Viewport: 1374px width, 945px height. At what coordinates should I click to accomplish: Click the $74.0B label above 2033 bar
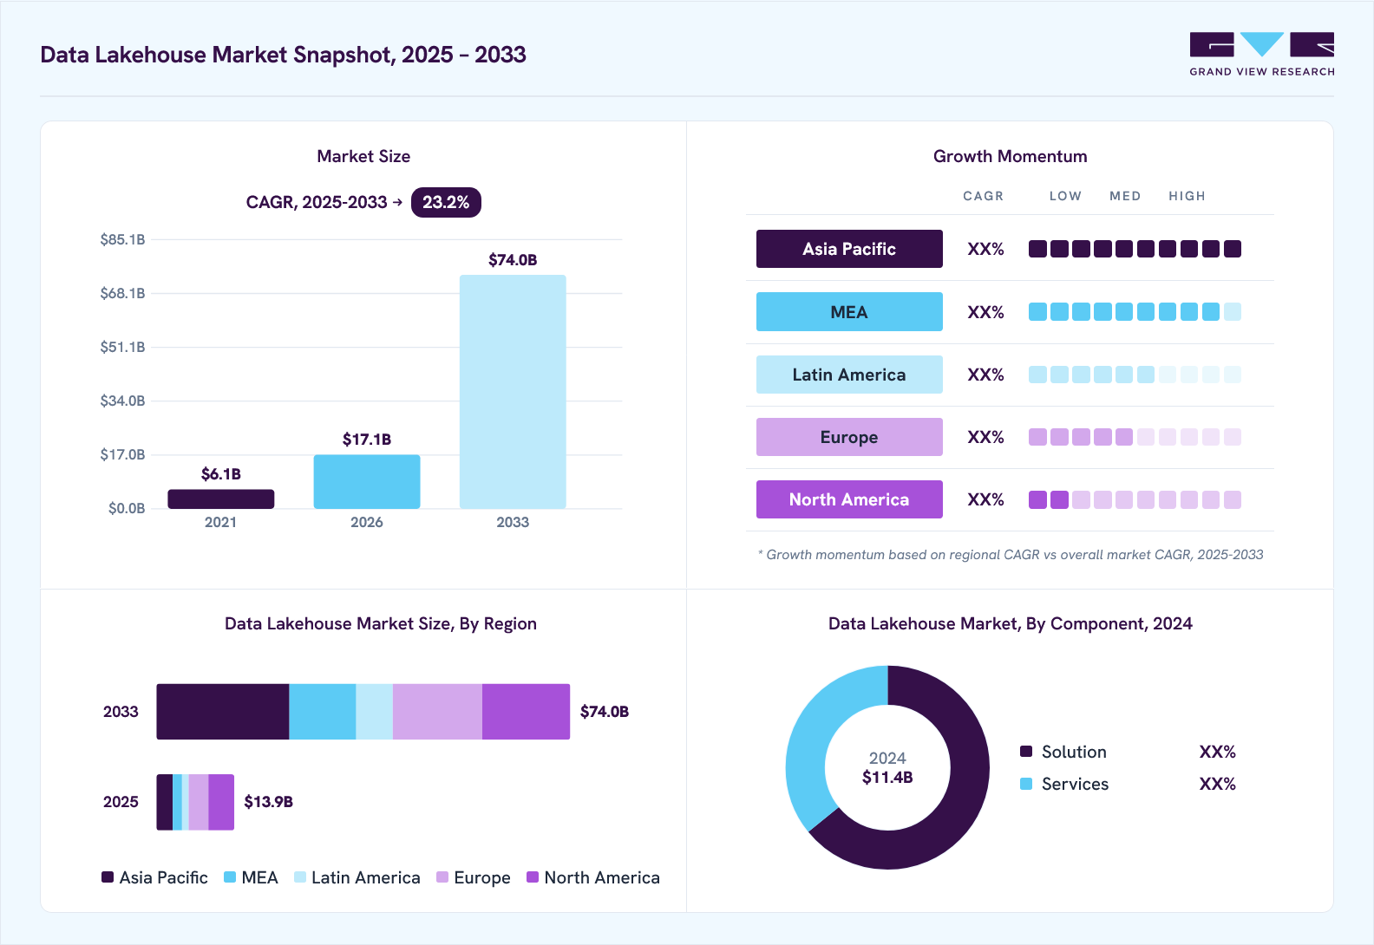click(513, 260)
